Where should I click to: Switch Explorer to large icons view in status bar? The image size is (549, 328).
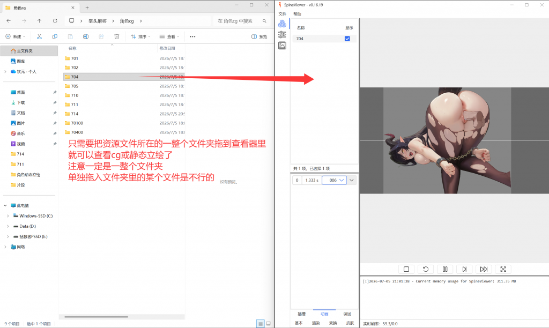(x=269, y=324)
